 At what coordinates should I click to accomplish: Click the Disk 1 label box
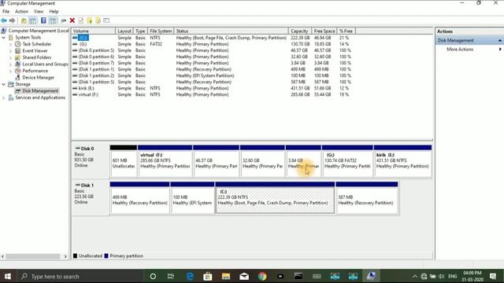(x=91, y=197)
